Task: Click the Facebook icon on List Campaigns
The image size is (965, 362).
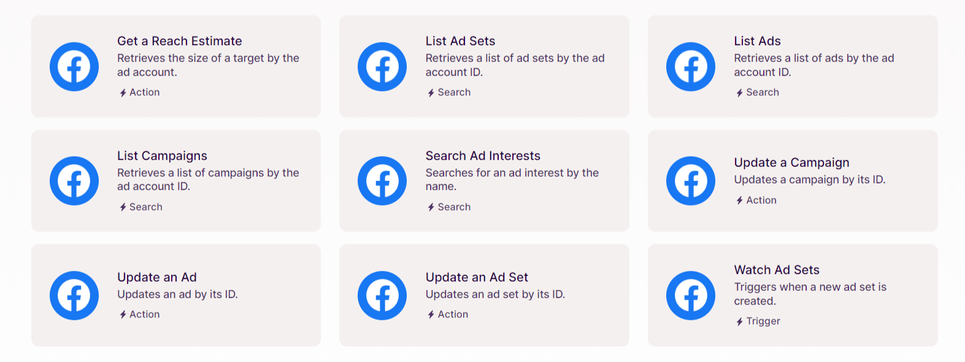Action: point(74,180)
